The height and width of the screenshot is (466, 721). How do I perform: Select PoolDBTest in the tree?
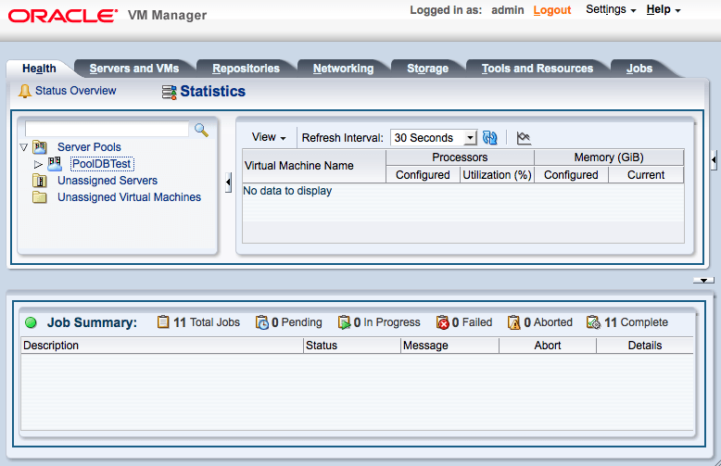[102, 164]
